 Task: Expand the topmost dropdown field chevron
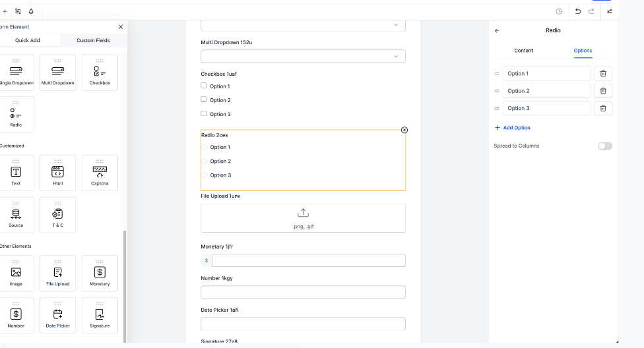tap(396, 25)
